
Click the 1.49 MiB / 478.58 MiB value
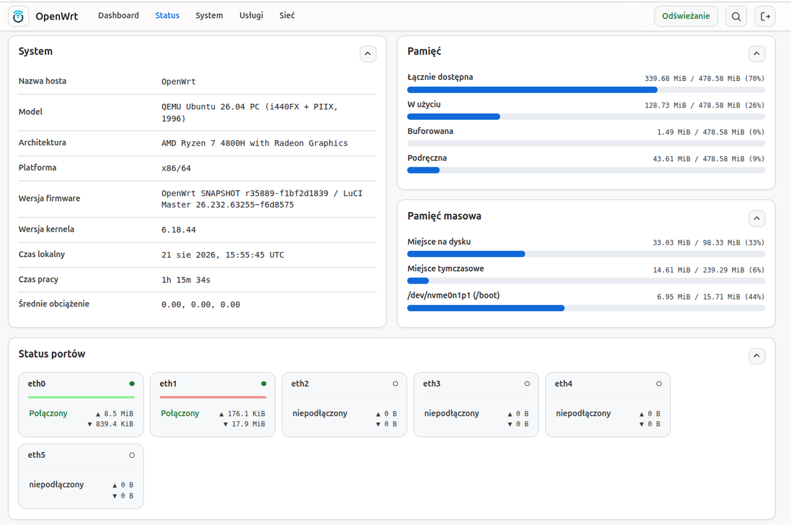711,132
